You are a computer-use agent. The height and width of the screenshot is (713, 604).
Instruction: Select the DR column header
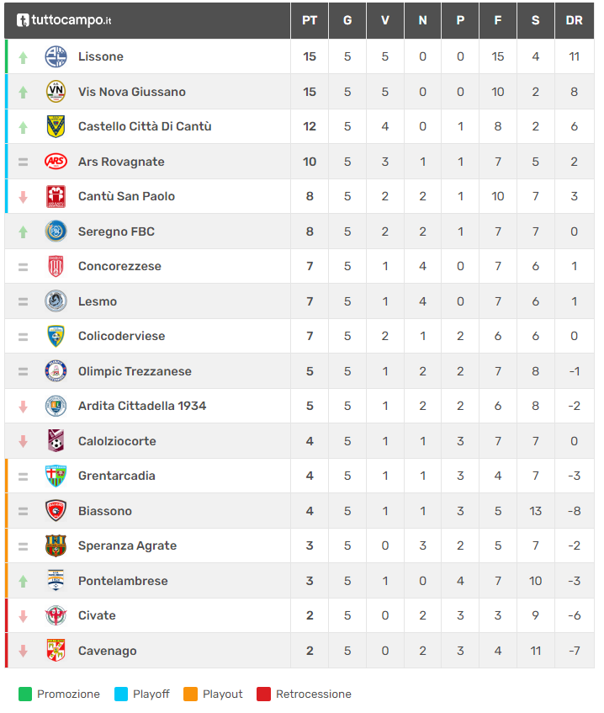[575, 20]
